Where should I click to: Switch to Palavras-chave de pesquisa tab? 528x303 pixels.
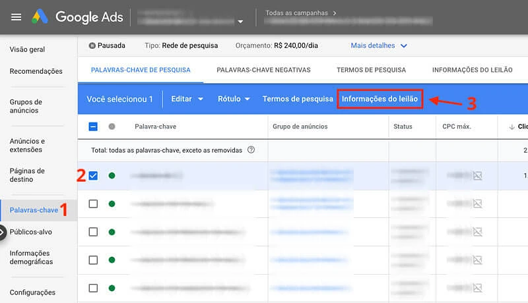click(x=141, y=70)
